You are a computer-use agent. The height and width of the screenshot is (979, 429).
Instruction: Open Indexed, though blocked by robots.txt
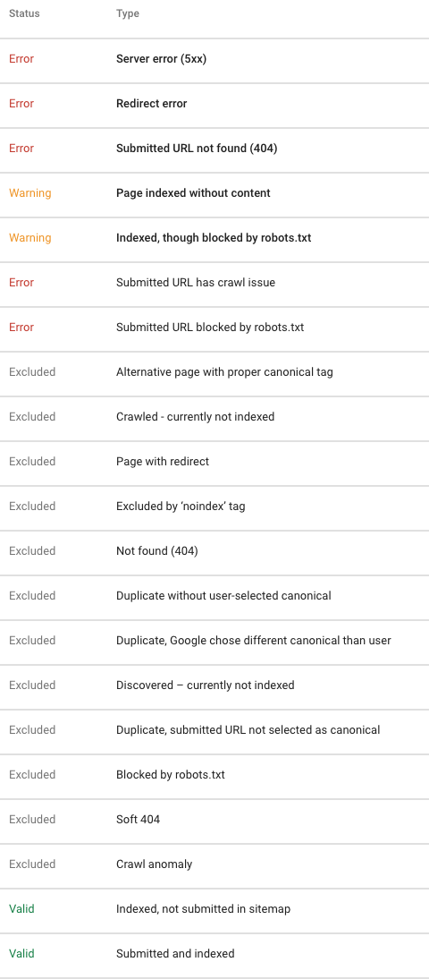(214, 239)
